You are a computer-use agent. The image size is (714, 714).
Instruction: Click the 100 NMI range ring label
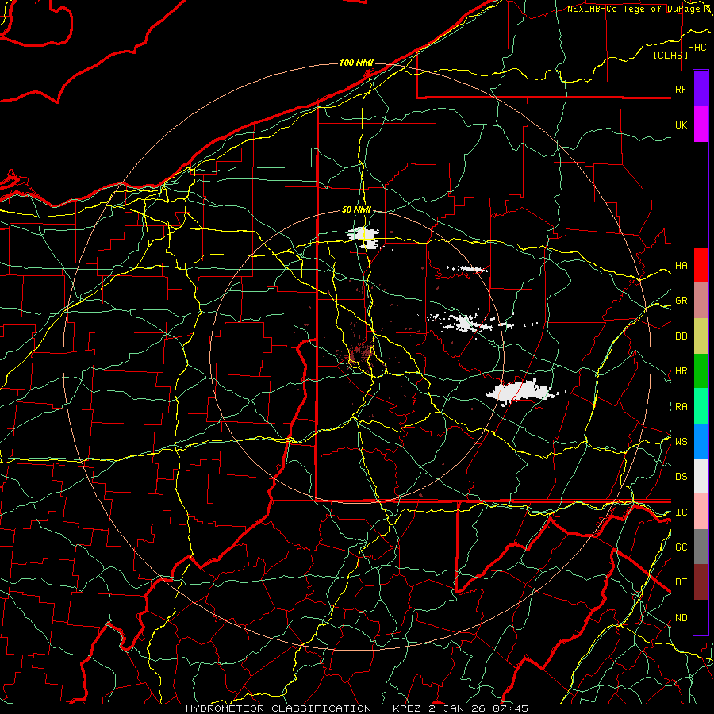[x=356, y=63]
